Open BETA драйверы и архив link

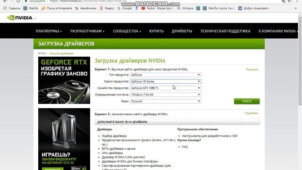[x=118, y=149]
